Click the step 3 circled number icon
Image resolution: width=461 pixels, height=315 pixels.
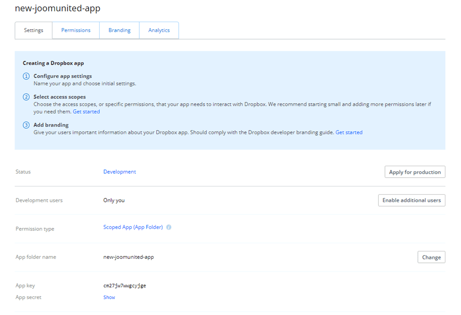(27, 125)
